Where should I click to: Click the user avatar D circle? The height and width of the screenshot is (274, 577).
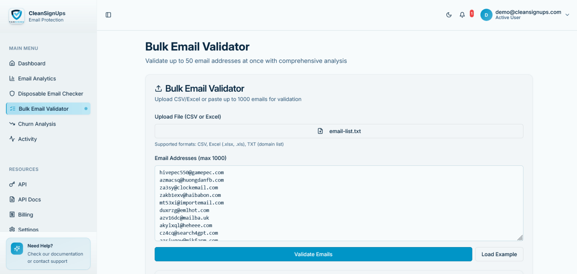pos(486,15)
